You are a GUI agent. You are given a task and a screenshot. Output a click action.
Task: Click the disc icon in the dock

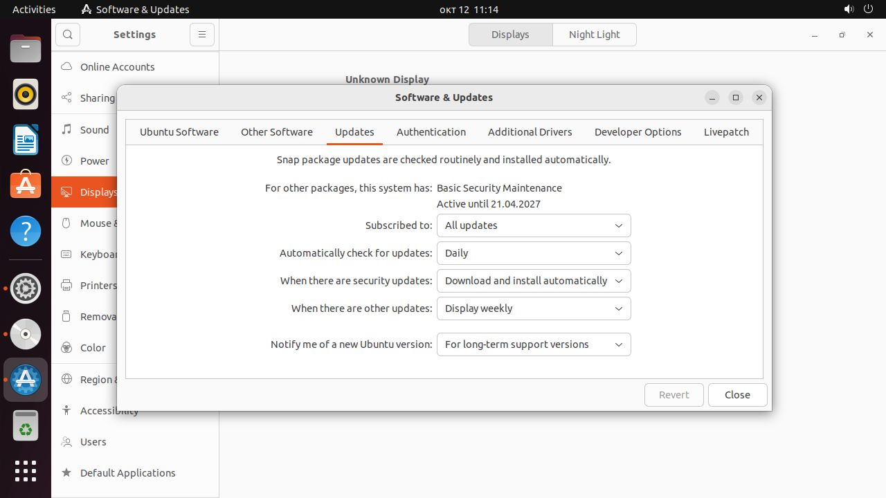(26, 334)
